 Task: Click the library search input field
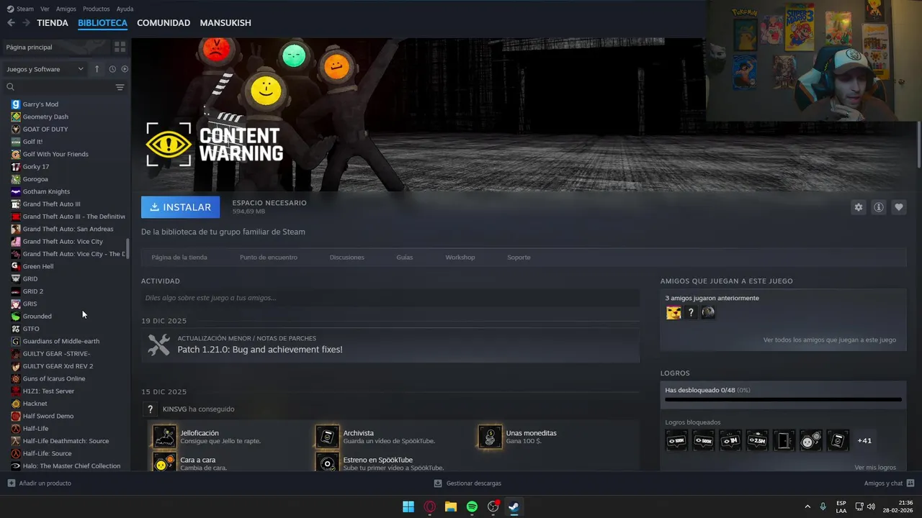click(x=64, y=87)
